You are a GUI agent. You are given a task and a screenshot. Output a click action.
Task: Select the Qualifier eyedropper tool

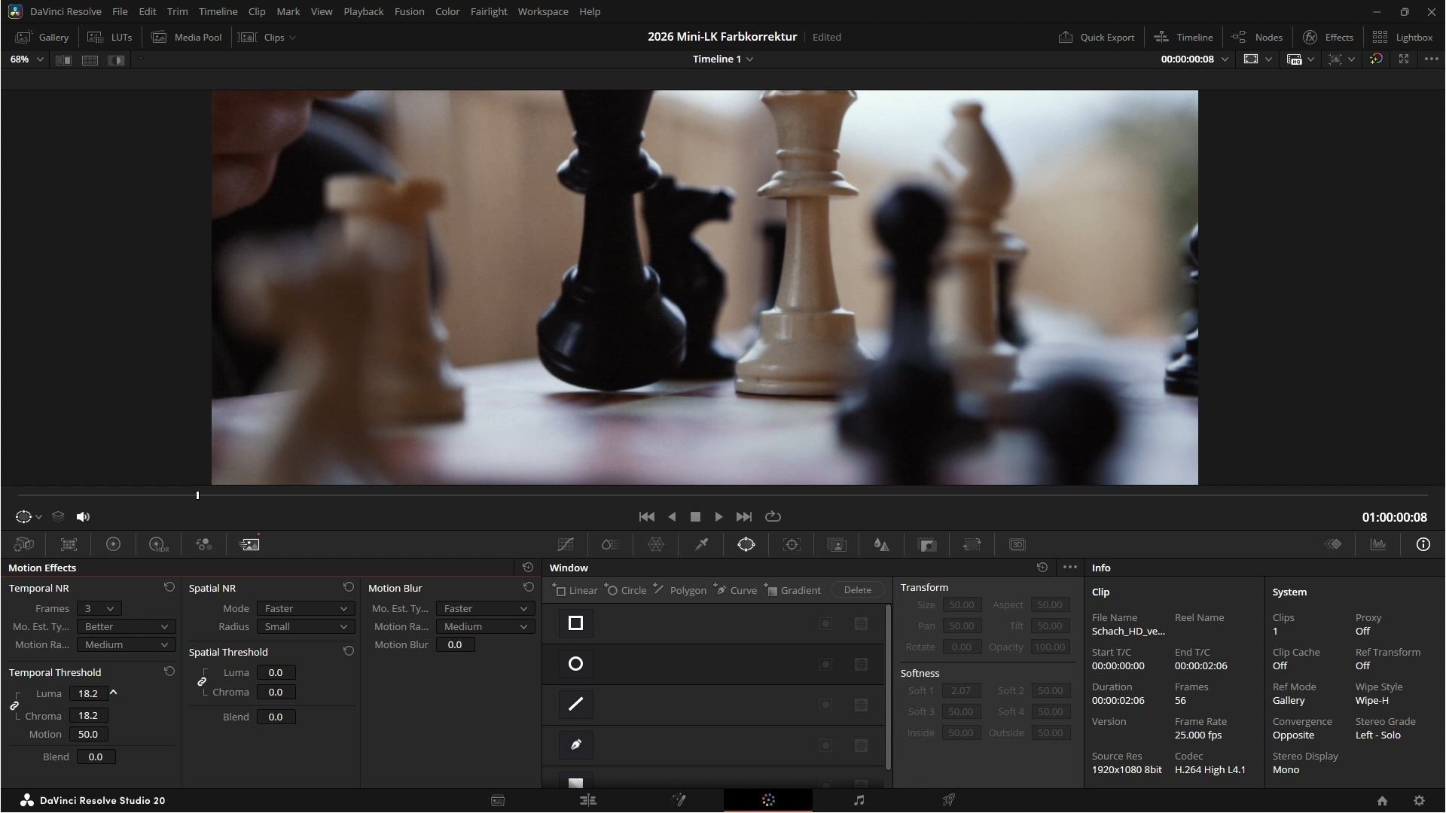click(701, 544)
